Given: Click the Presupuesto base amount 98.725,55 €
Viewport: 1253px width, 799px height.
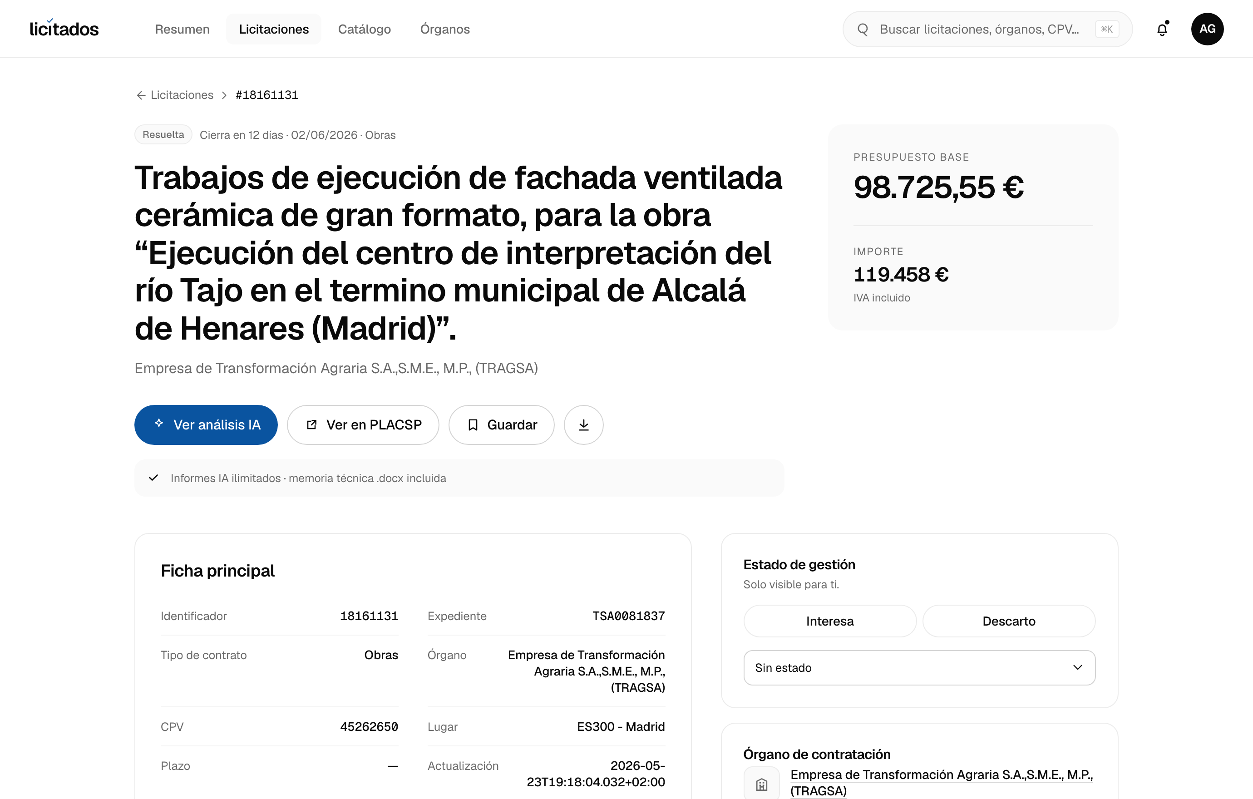Looking at the screenshot, I should point(939,187).
